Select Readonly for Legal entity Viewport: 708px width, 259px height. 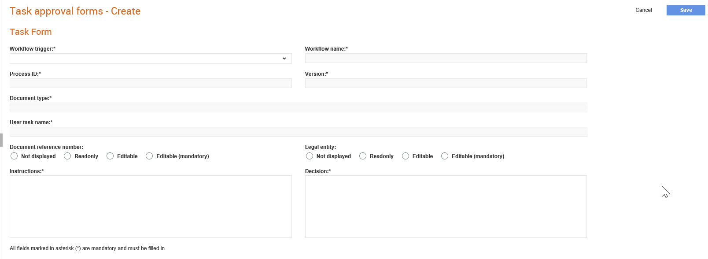(x=363, y=156)
